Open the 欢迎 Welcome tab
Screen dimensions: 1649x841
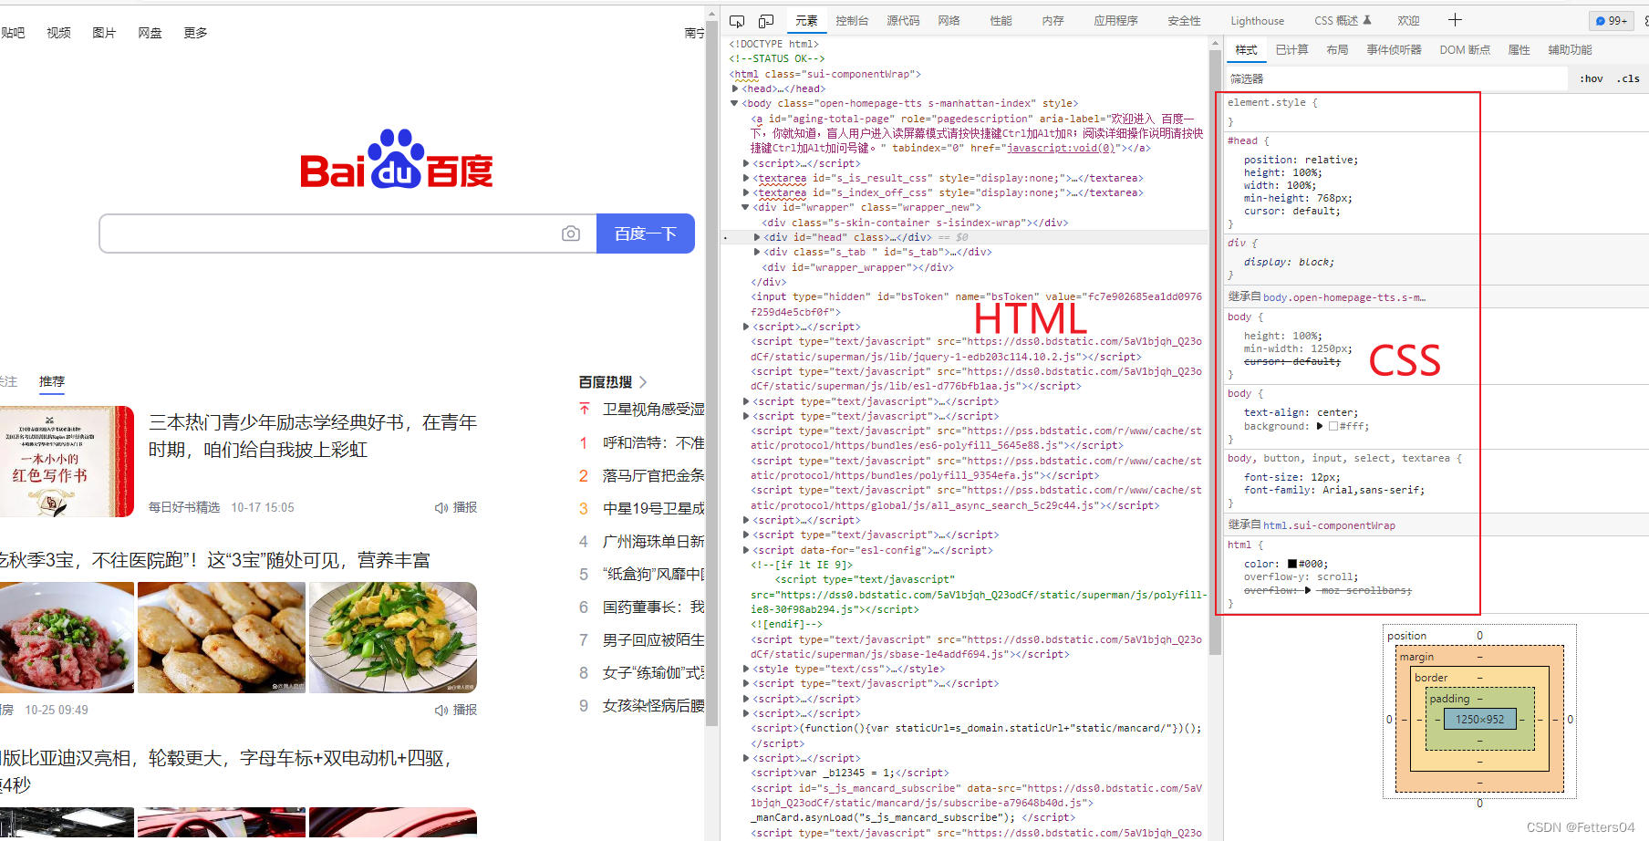(1408, 20)
